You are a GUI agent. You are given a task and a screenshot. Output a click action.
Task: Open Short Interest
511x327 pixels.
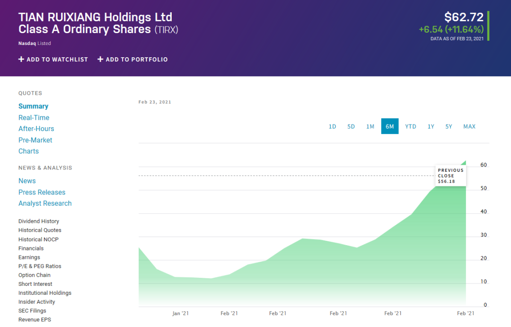[35, 284]
